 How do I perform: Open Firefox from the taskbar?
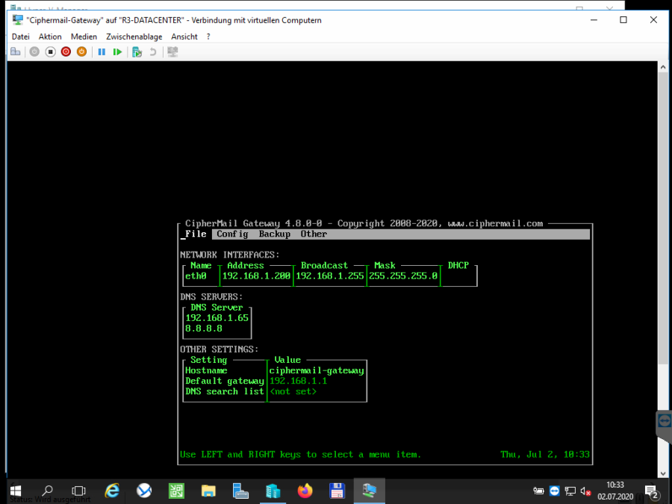pos(305,491)
